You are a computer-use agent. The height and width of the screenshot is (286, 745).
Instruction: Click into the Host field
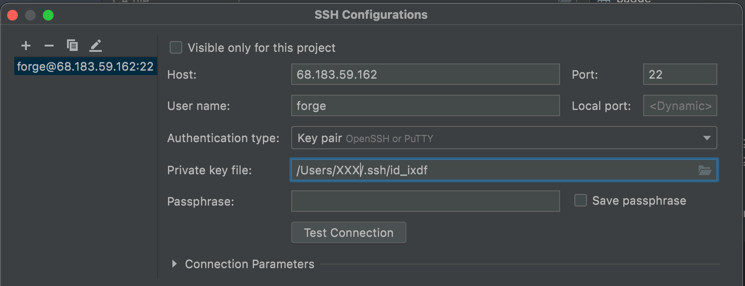coord(425,74)
